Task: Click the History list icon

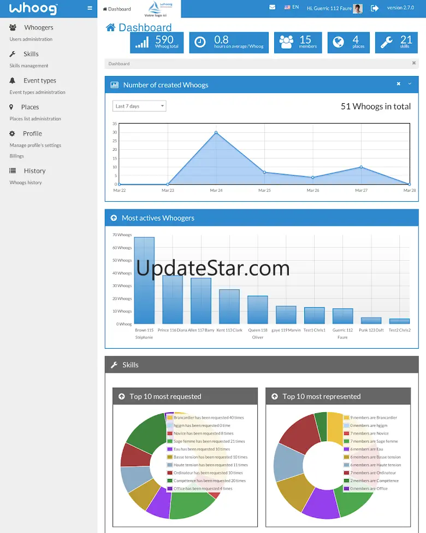Action: [x=13, y=171]
